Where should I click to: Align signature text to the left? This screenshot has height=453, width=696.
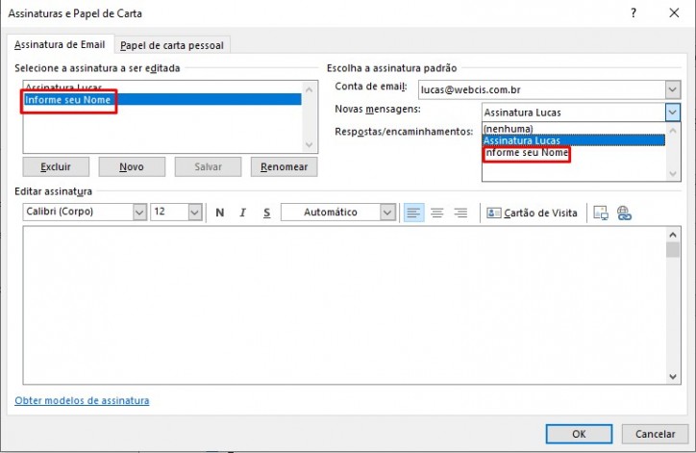click(414, 213)
